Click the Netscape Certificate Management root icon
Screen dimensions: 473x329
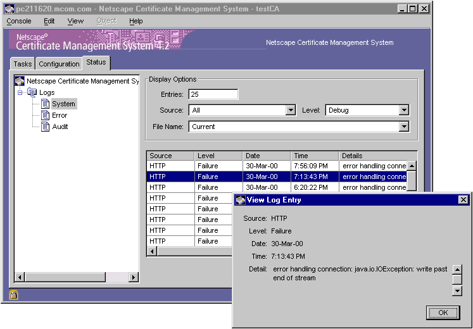point(20,81)
